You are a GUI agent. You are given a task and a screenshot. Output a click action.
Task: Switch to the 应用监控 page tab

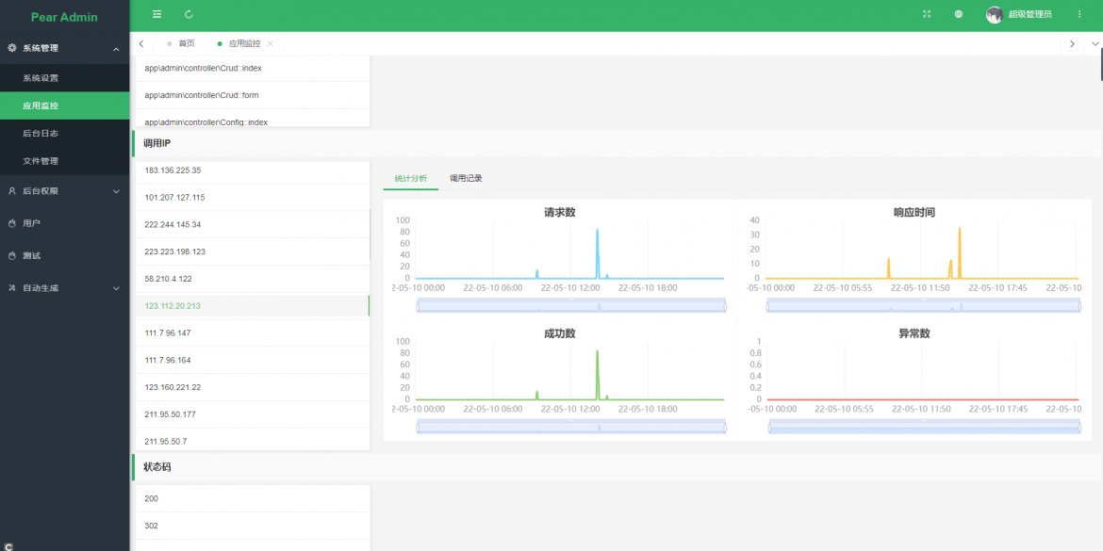[x=244, y=43]
